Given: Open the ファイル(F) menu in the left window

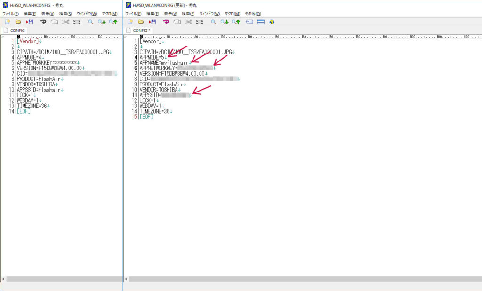Looking at the screenshot, I should 11,14.
